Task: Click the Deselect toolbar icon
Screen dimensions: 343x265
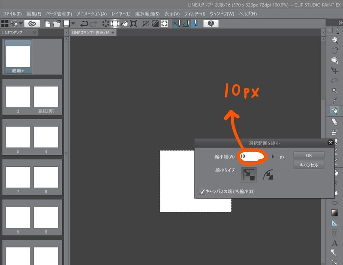Action: (145, 24)
